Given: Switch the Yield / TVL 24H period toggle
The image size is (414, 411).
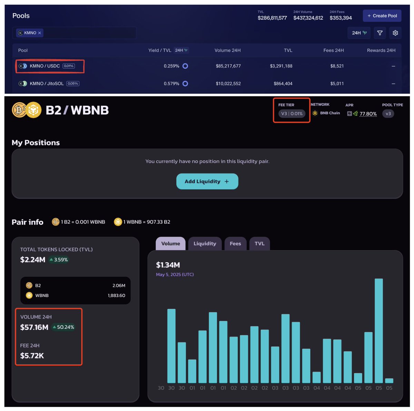Looking at the screenshot, I should point(181,50).
